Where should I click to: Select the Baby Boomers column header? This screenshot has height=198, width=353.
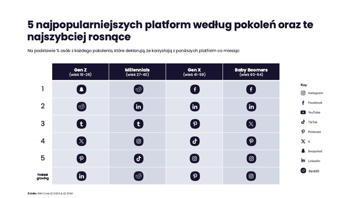tap(251, 71)
